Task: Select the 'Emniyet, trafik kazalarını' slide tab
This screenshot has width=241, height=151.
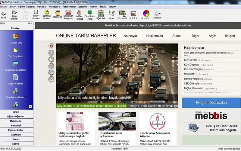Action: [x=153, y=106]
